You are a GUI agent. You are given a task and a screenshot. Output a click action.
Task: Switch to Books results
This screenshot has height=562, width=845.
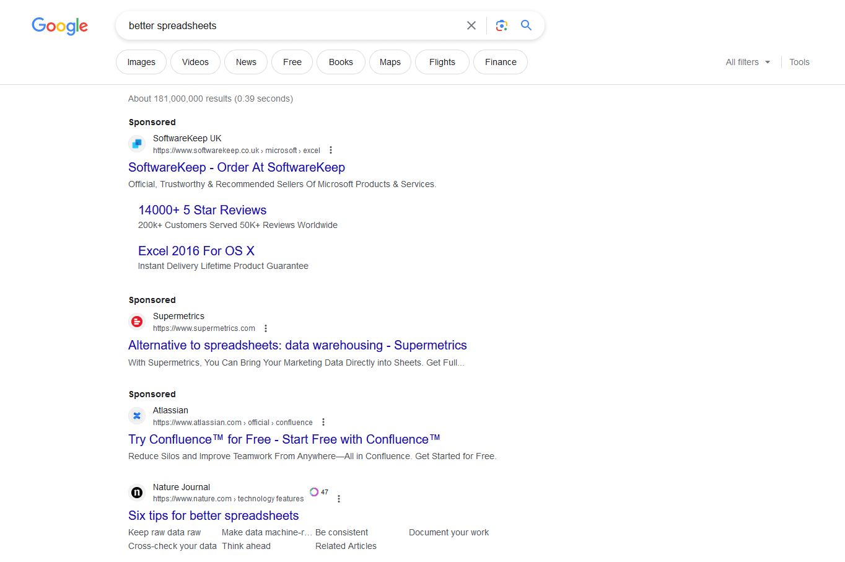tap(341, 62)
